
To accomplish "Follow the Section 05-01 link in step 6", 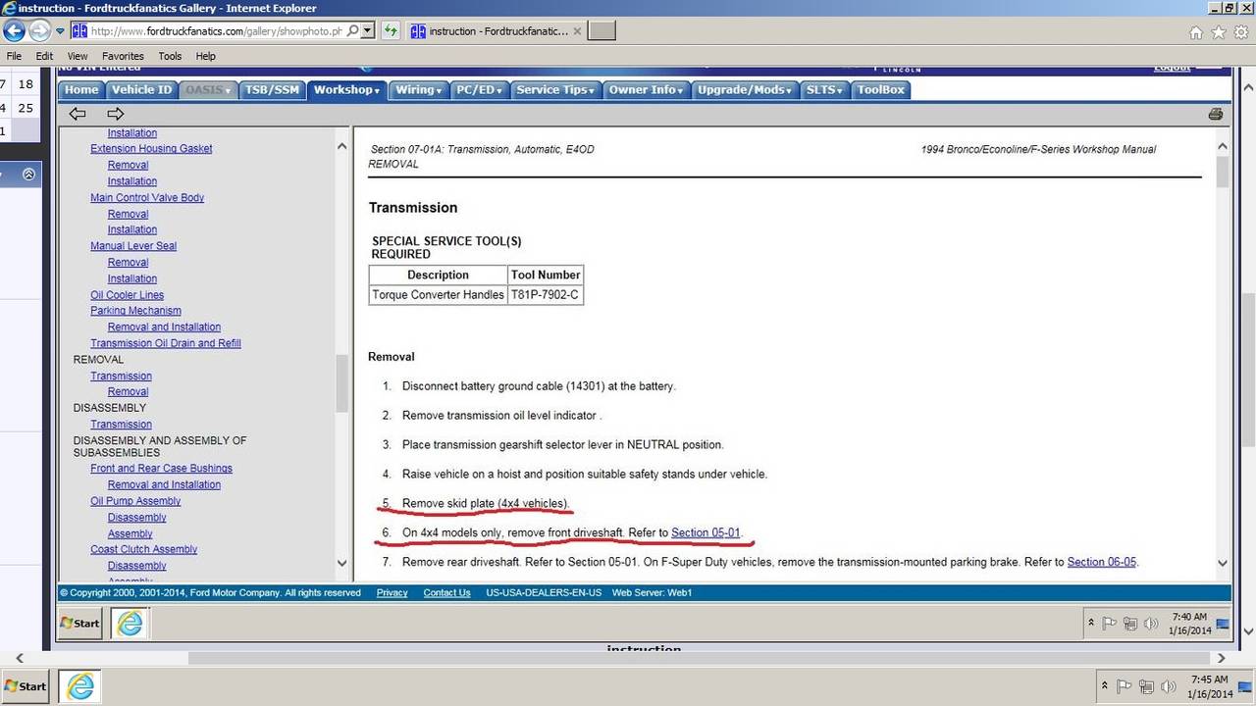I will [x=706, y=532].
